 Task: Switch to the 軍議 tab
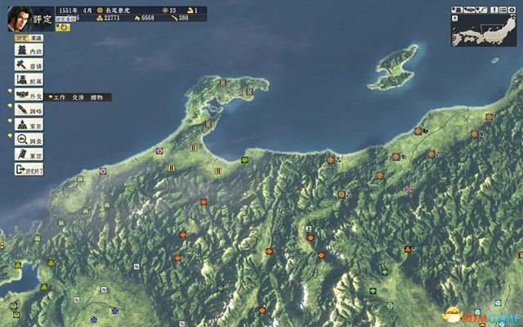(38, 38)
